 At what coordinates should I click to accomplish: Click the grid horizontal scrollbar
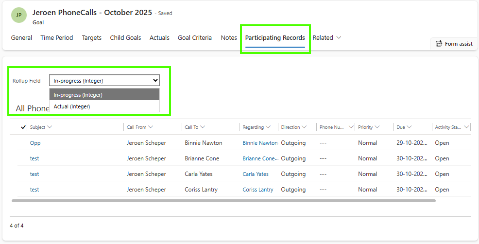[x=223, y=200]
